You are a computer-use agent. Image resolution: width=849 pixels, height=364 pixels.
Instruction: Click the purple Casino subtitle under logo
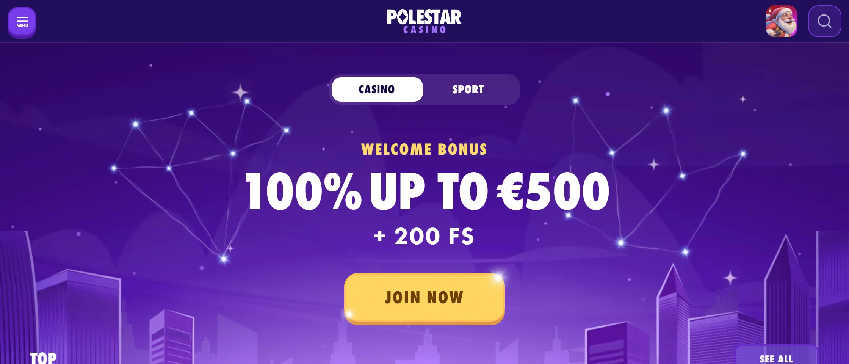pyautogui.click(x=424, y=30)
